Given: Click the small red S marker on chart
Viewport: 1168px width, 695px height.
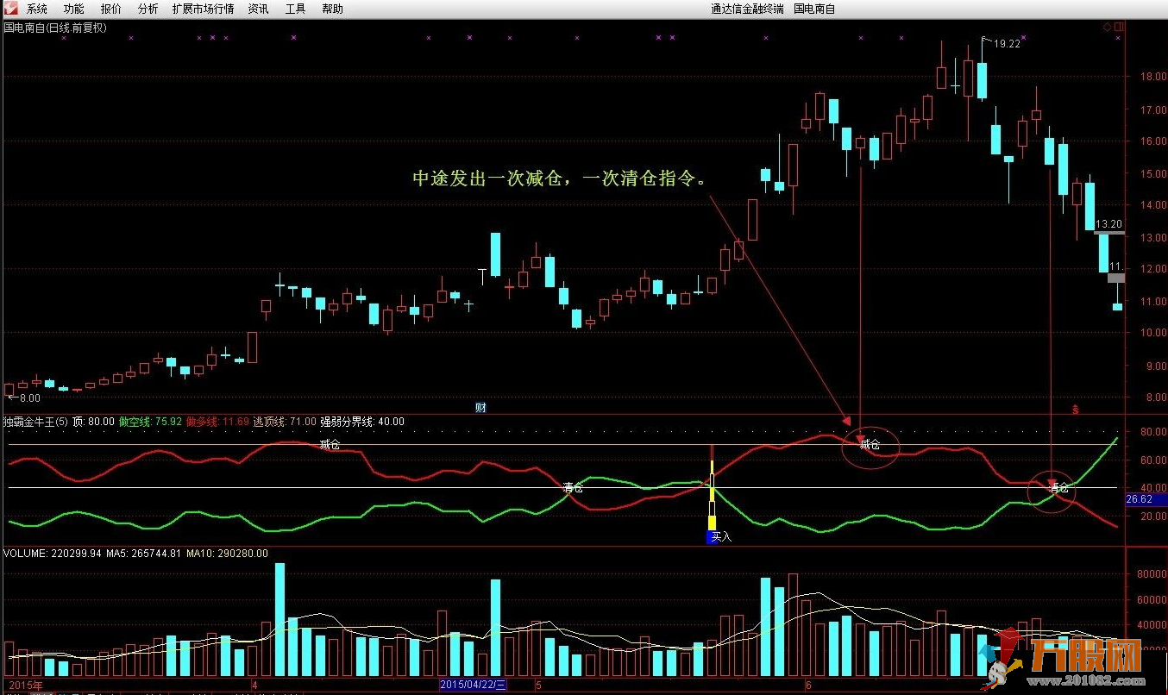Looking at the screenshot, I should (1075, 408).
